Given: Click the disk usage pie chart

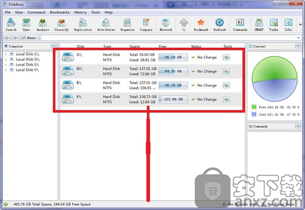Looking at the screenshot, I should tap(274, 79).
